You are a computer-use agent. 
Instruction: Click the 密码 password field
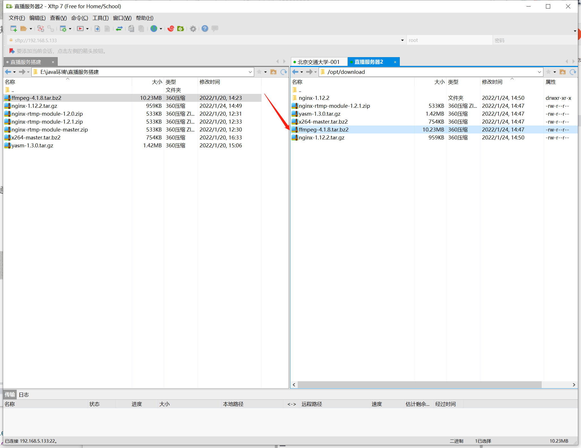pyautogui.click(x=535, y=40)
